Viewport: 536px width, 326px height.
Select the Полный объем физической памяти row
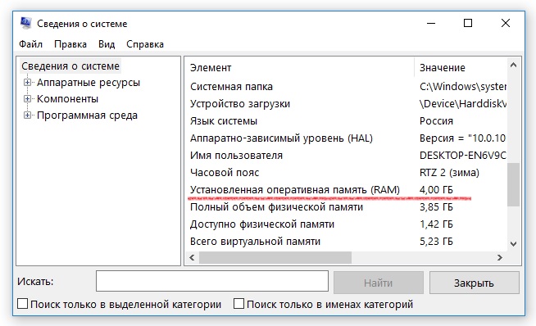tap(347, 207)
